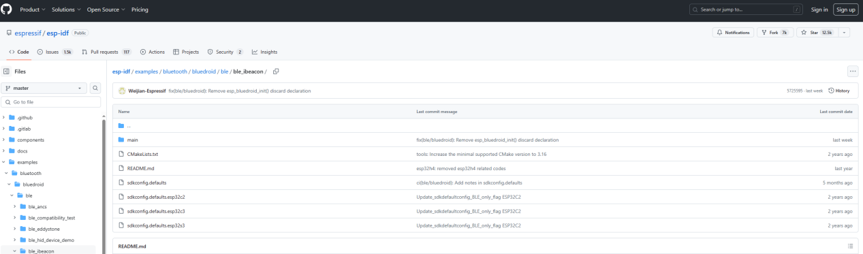Expand the docs folder chevron

[x=4, y=151]
